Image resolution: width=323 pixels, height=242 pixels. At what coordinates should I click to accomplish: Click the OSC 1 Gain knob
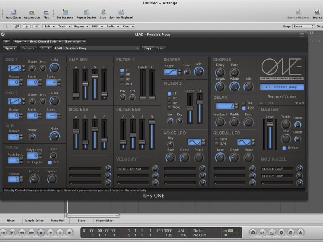[55, 68]
